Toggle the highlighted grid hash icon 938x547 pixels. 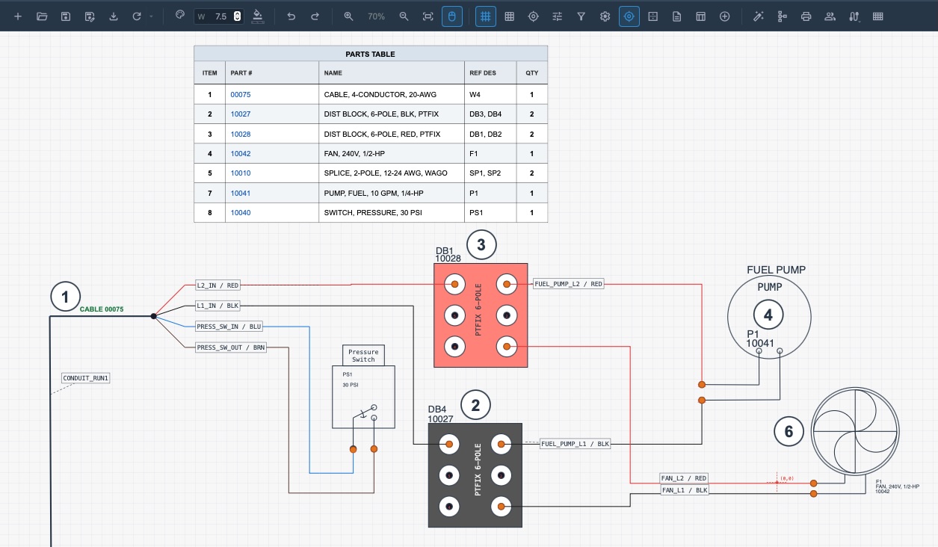tap(486, 16)
